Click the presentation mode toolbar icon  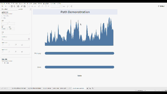click(68, 6)
